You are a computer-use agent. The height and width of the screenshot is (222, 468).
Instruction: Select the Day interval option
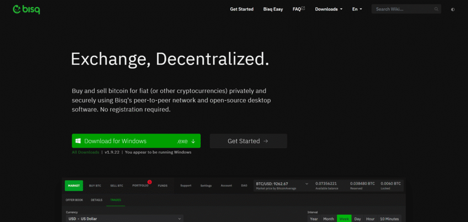click(x=357, y=219)
